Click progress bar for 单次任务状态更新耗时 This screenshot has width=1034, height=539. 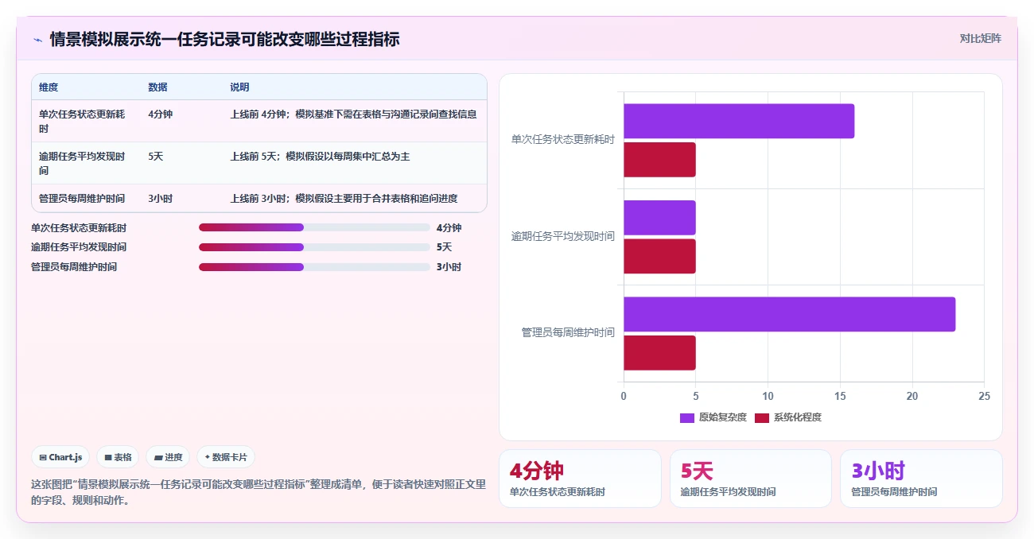tap(314, 227)
